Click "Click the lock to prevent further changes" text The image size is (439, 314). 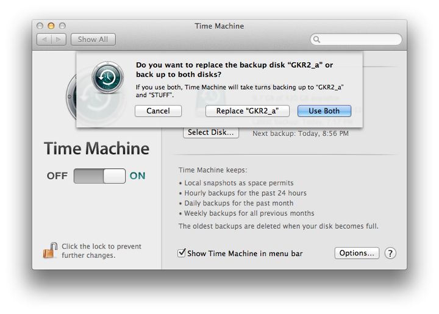101,251
